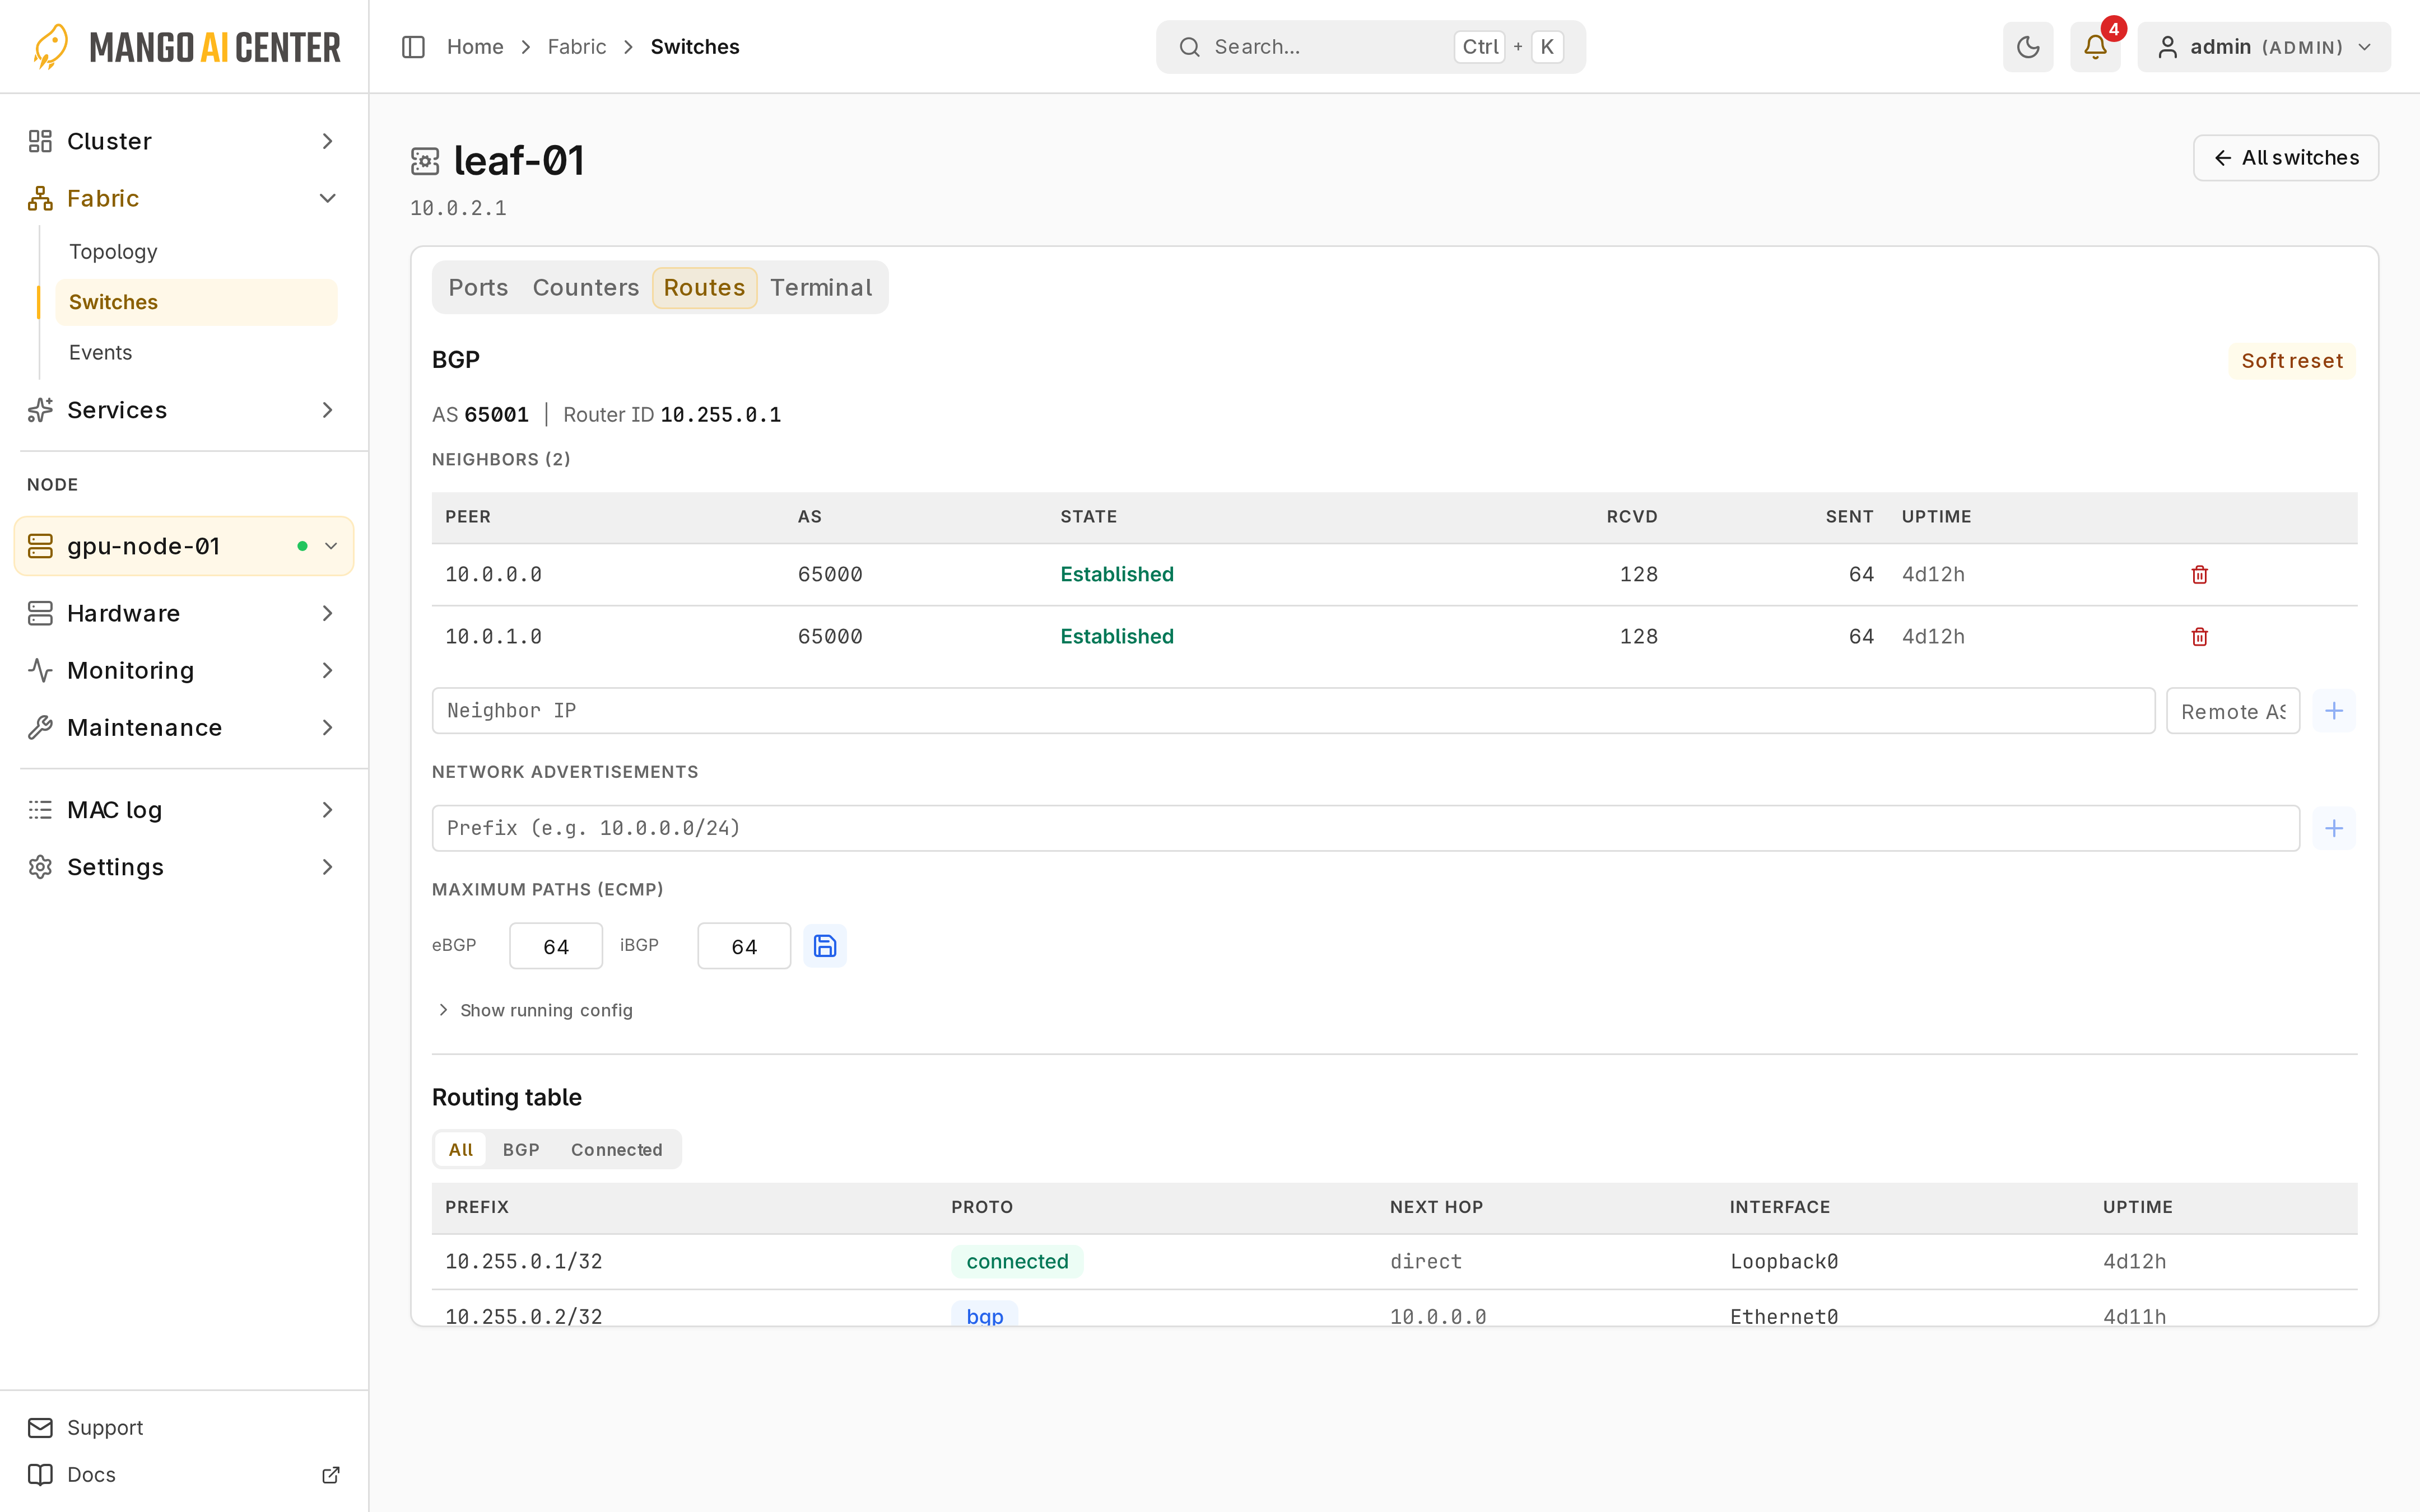Open Events in sidebar
The height and width of the screenshot is (1512, 2420).
(196, 352)
